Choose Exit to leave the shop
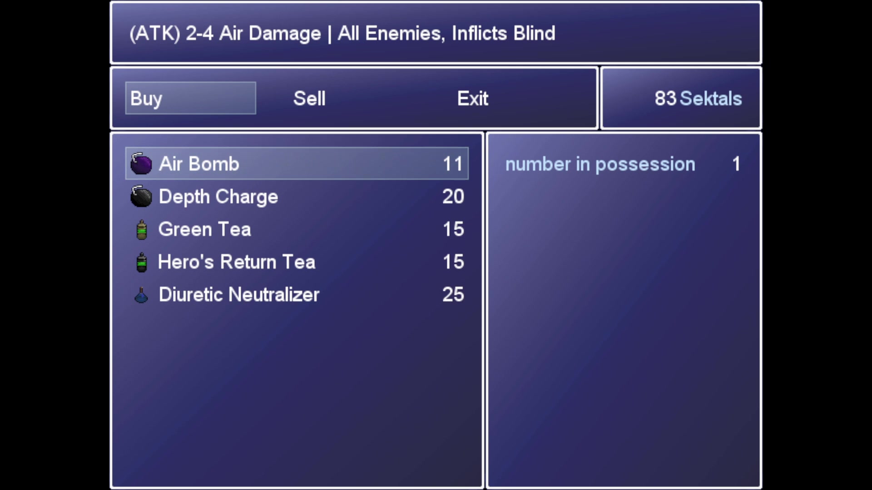The width and height of the screenshot is (872, 490). pos(472,98)
